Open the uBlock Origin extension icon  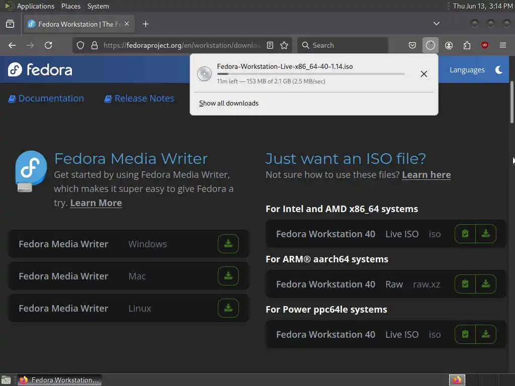484,45
